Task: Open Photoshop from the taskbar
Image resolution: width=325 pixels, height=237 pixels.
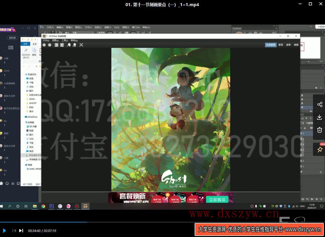Action: [52, 206]
